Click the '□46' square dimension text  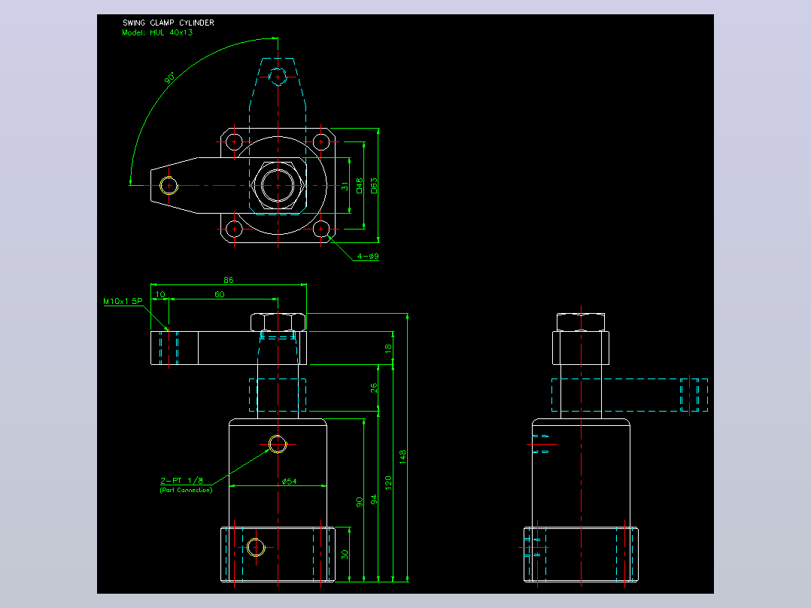[360, 186]
